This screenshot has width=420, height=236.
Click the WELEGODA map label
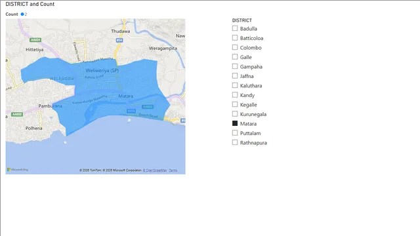point(62,79)
